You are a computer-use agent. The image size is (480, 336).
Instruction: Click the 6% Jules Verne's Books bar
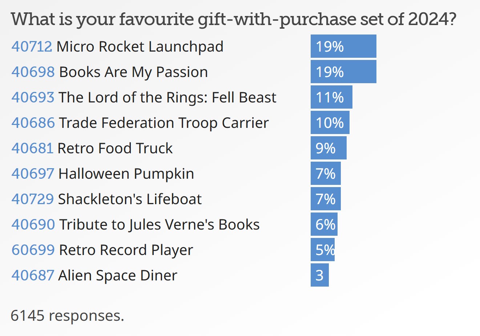pyautogui.click(x=324, y=224)
